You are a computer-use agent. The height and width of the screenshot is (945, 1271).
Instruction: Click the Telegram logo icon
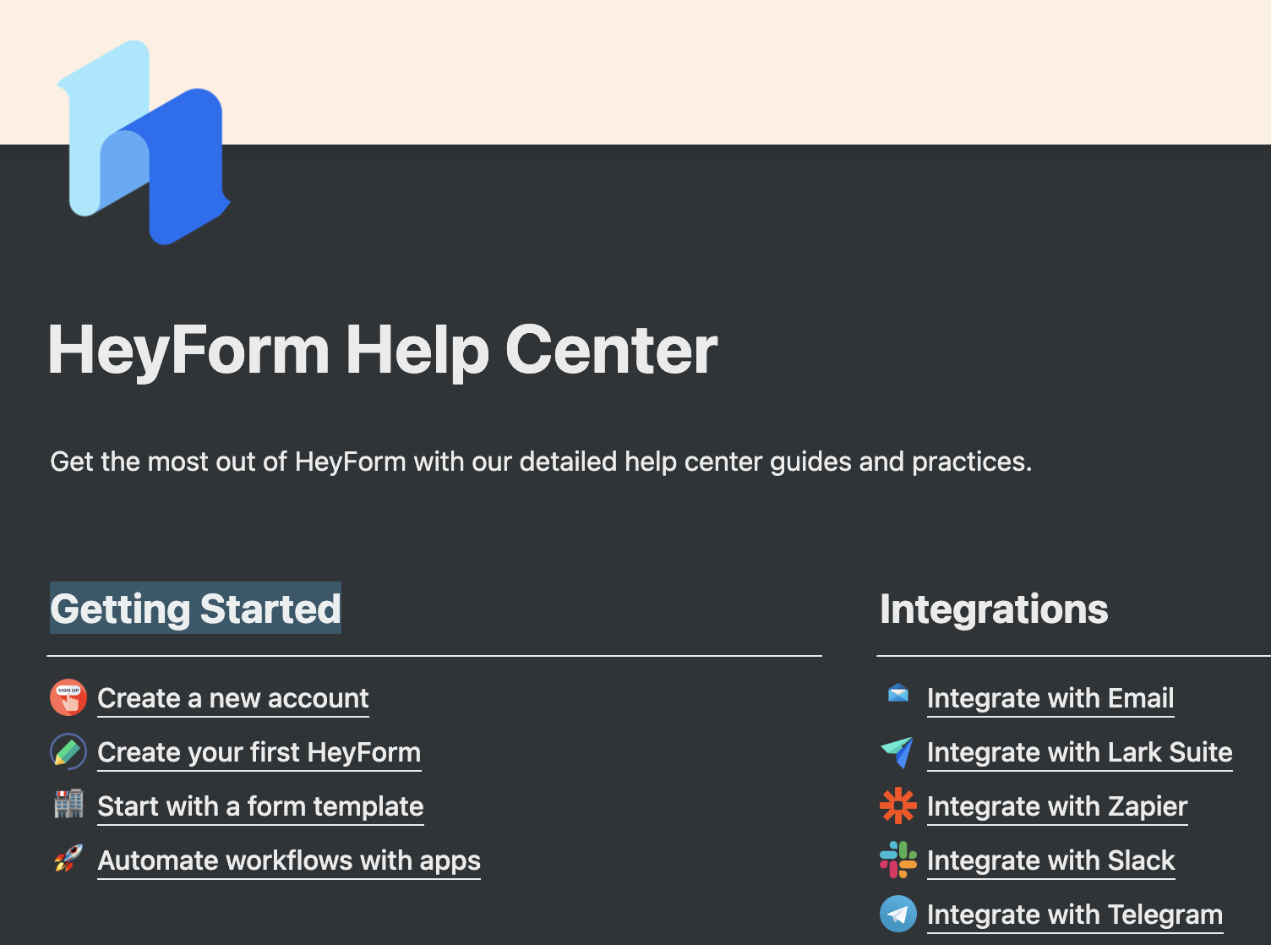(898, 914)
